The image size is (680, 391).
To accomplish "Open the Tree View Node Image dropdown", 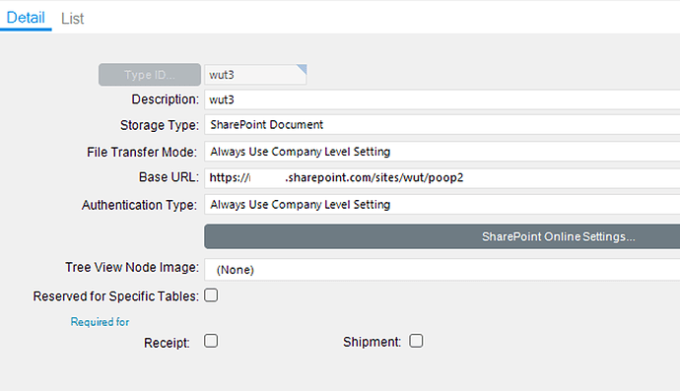I will pos(442,270).
